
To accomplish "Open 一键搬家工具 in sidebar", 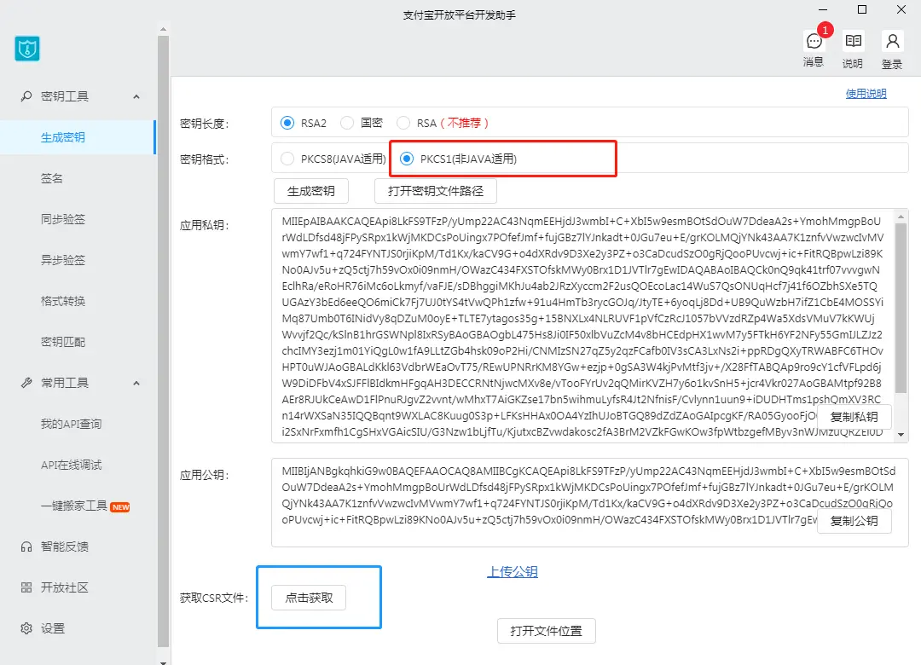I will [x=74, y=506].
